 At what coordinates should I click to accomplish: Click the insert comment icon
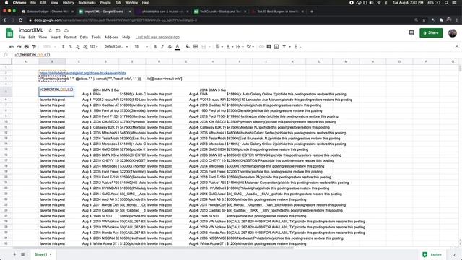coord(269,46)
